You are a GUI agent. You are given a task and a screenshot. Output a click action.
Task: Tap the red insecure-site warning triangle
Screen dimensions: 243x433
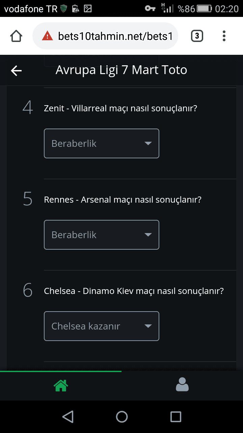(x=47, y=36)
